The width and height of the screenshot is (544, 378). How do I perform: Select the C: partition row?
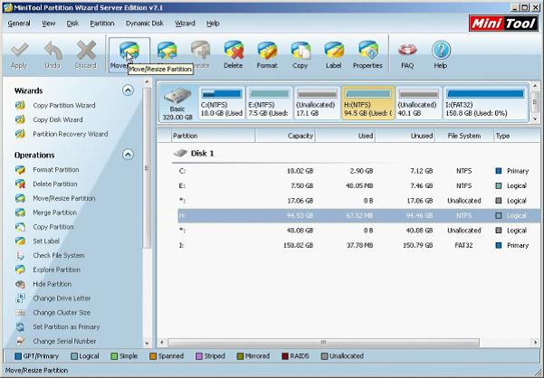[358, 171]
